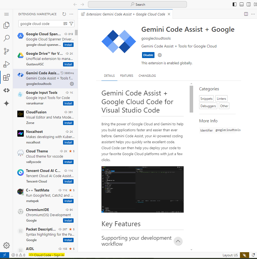Open the Source Control view
Viewport: 257px width, 259px height.
[x=6, y=51]
